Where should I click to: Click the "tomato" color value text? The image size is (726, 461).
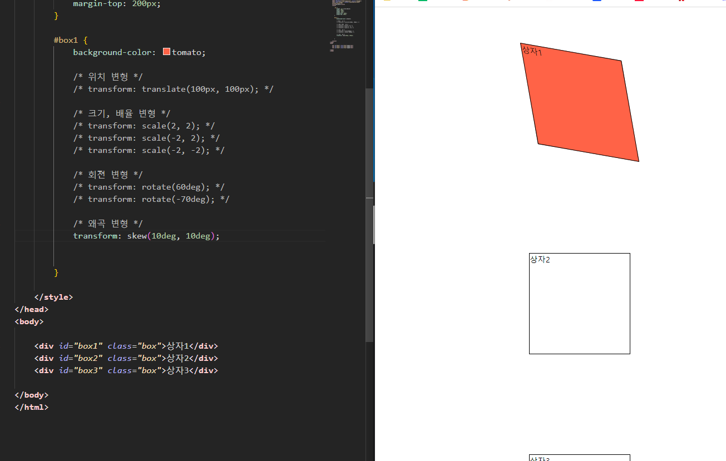click(x=186, y=52)
